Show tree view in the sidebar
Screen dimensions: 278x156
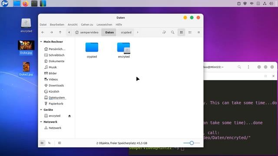coord(50,143)
